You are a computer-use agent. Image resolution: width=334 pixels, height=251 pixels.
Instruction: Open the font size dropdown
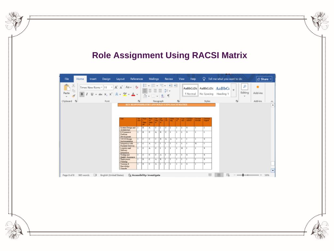112,87
